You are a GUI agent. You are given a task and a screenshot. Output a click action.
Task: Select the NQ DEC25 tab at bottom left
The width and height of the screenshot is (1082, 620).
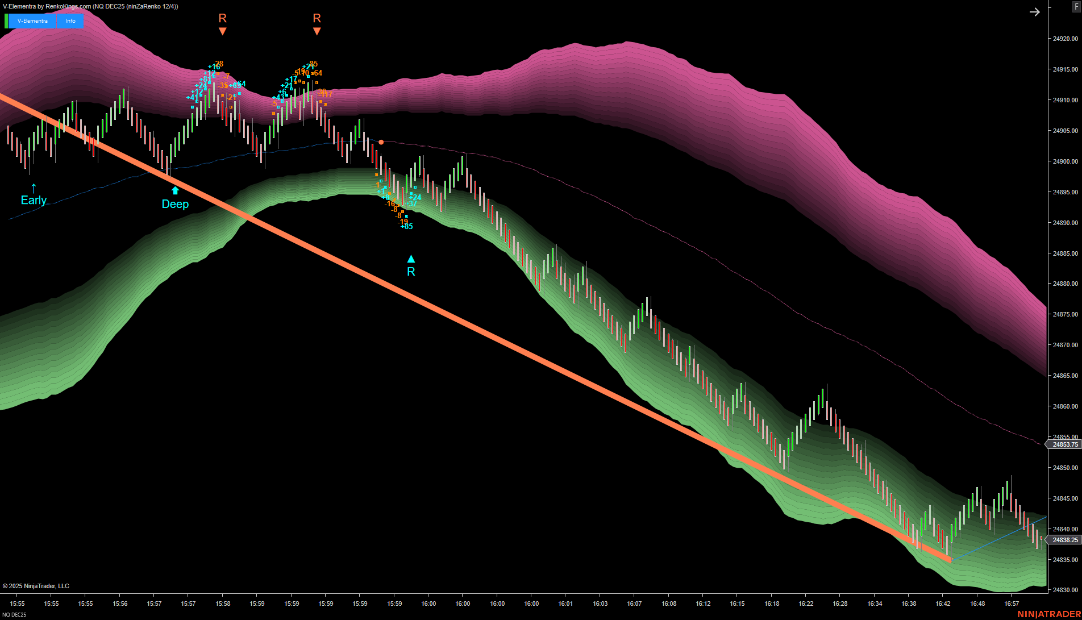[14, 614]
